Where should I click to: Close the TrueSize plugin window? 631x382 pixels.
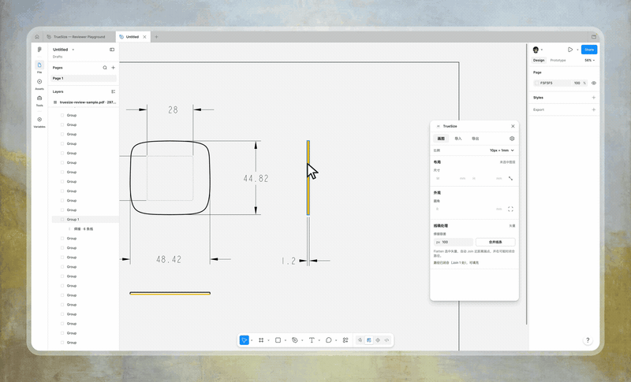513,126
